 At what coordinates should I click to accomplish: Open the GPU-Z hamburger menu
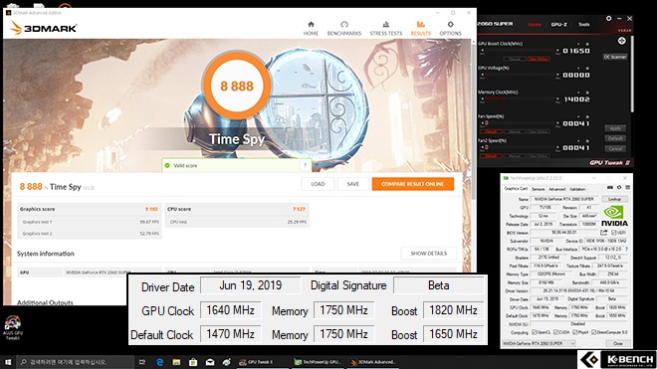(x=627, y=188)
